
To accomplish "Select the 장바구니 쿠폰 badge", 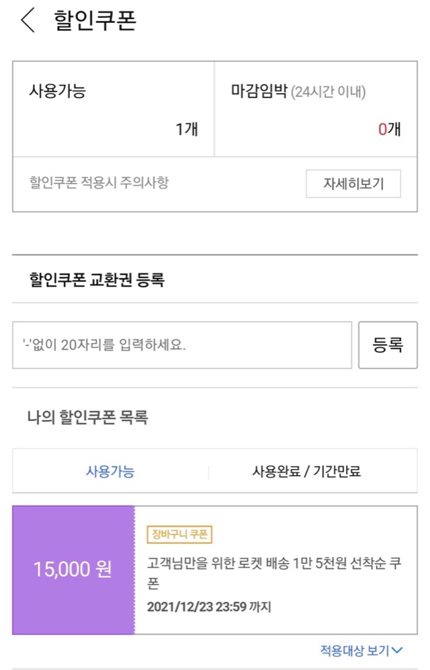I will pos(180,535).
